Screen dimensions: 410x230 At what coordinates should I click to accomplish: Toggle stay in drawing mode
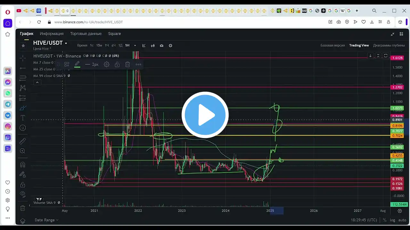click(x=23, y=175)
